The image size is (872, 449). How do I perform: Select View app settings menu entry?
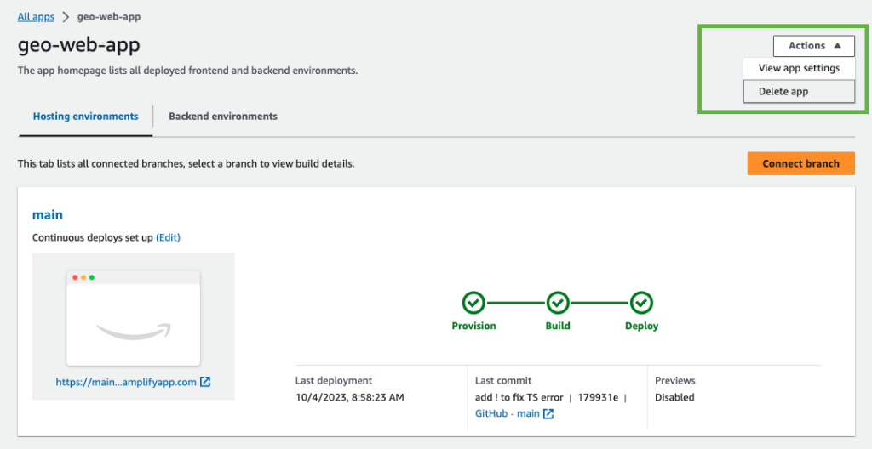coord(799,69)
